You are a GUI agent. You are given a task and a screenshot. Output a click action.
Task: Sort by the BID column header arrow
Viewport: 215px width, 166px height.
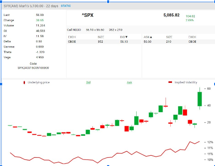pos(126,37)
